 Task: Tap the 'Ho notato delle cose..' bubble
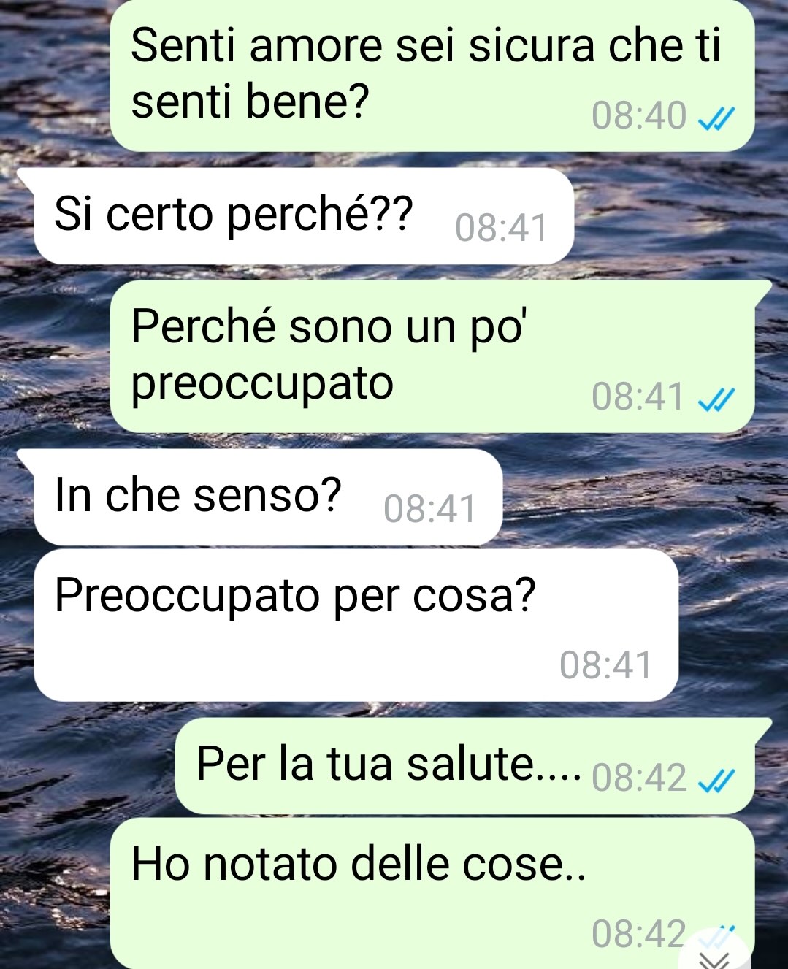click(432, 894)
